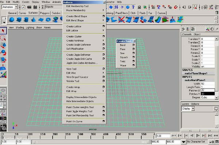Click nurbsPlaneShape1 shape node
The height and width of the screenshot is (145, 219).
196,73
